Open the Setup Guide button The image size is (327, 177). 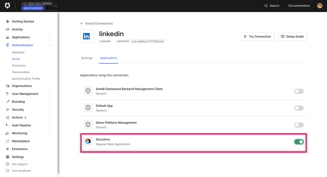click(x=293, y=37)
